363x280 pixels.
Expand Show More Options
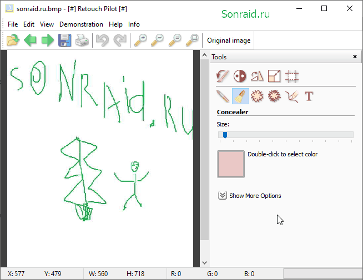point(223,195)
